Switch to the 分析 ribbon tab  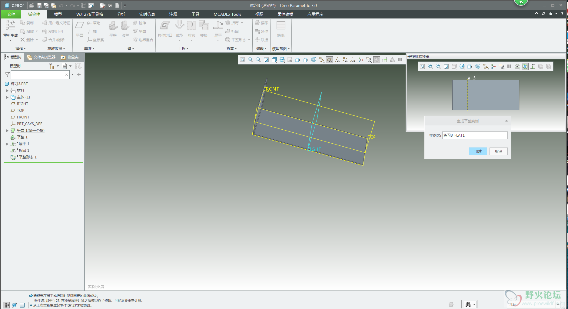click(x=121, y=14)
